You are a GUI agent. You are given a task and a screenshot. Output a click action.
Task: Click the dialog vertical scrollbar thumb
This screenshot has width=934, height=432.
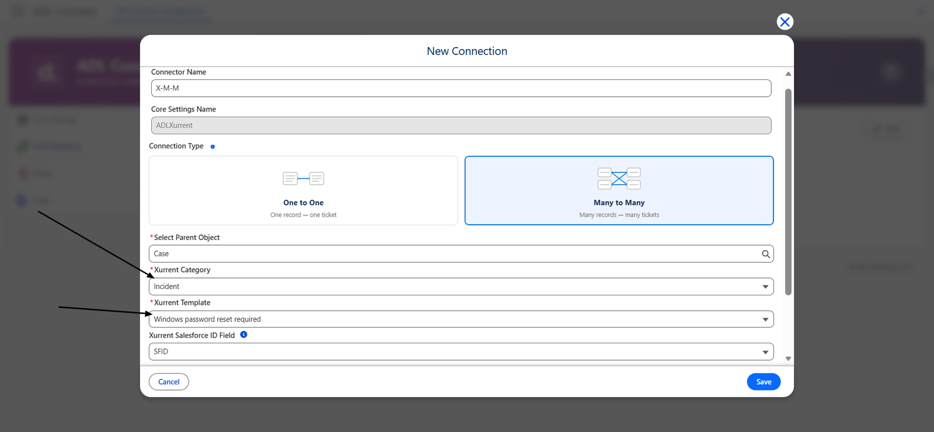788,192
